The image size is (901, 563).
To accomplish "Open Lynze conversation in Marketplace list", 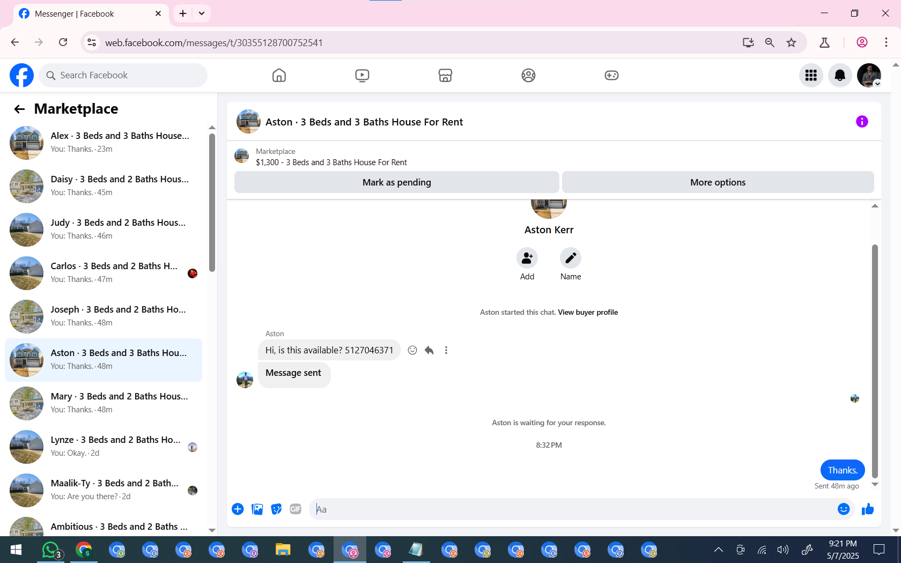I will coord(104,447).
